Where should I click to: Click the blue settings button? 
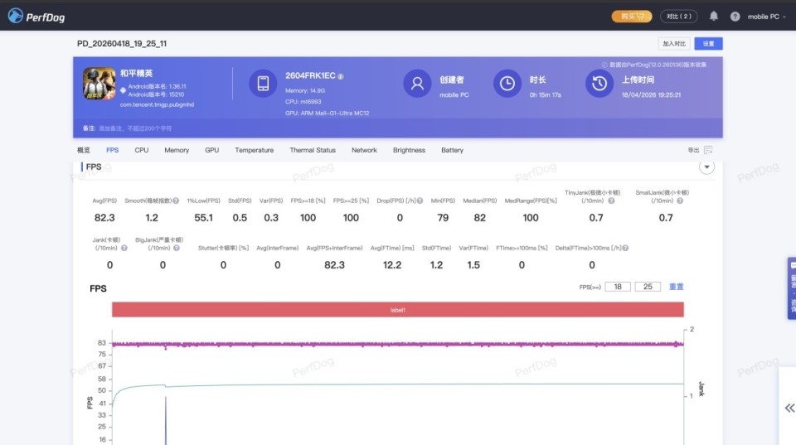[708, 43]
